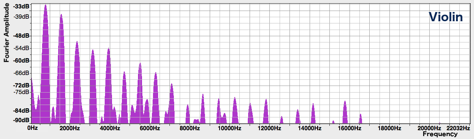
Task: Click the -48dB amplitude axis label
Action: 21,36
